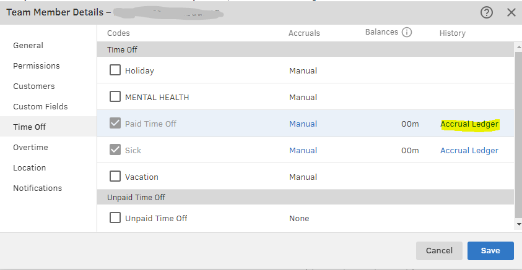The height and width of the screenshot is (270, 522).
Task: Save the team member details
Action: point(490,251)
